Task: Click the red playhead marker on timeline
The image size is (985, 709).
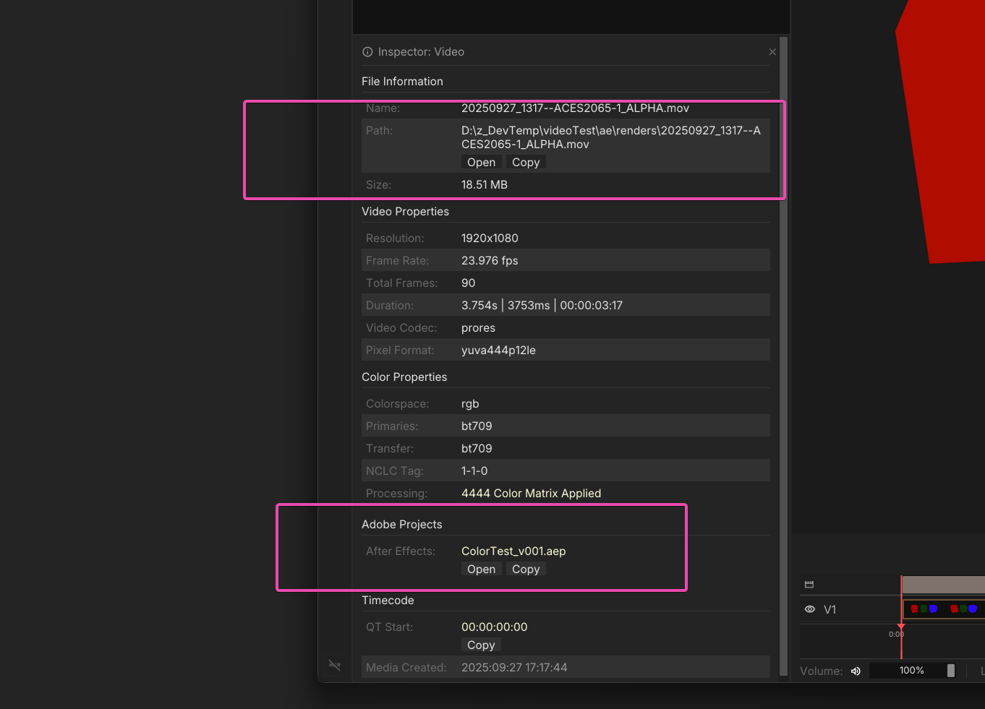Action: point(901,626)
